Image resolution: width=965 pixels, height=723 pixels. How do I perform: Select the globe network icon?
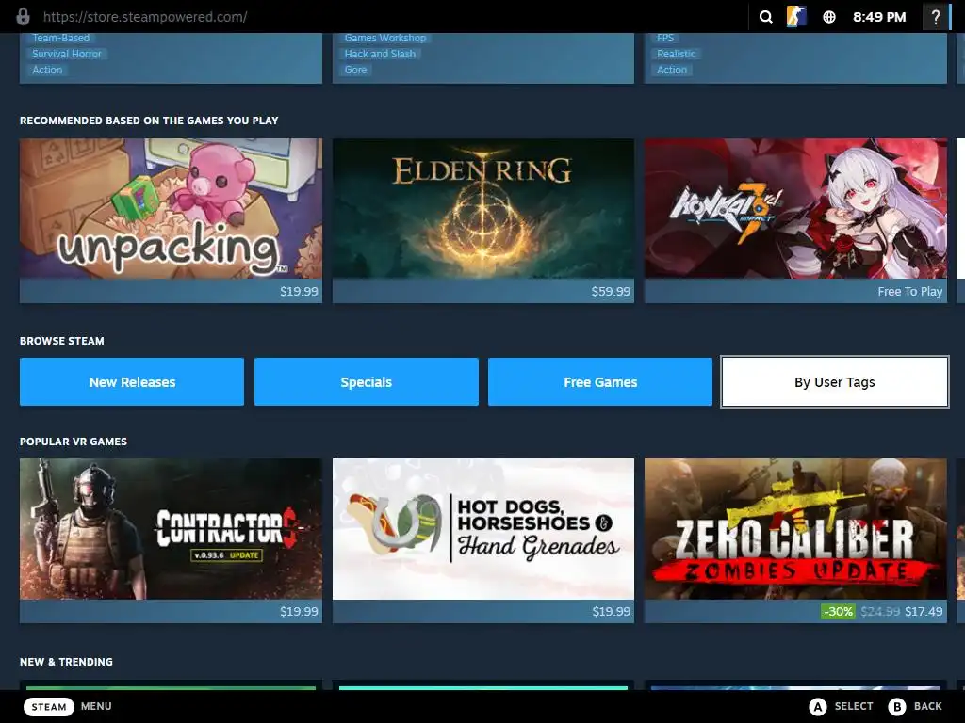click(x=829, y=17)
